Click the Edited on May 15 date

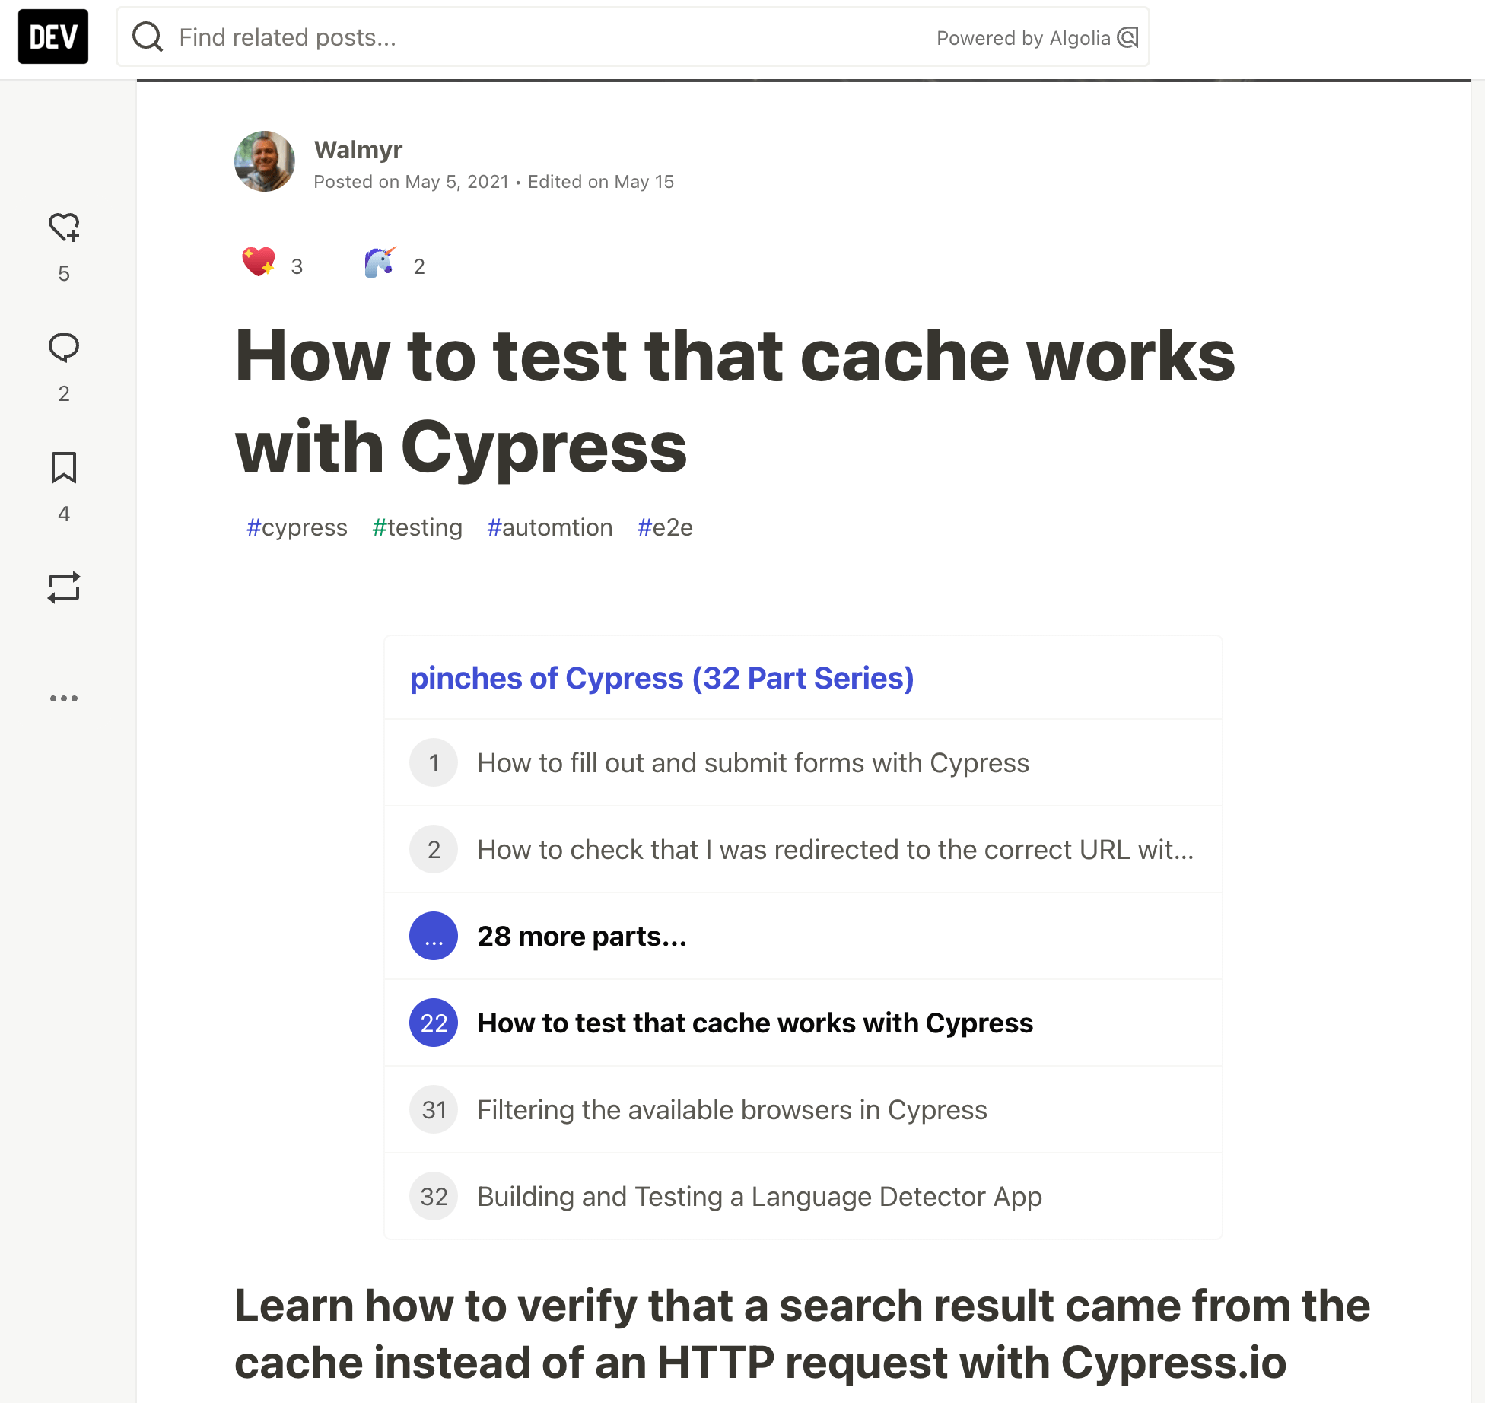(601, 182)
